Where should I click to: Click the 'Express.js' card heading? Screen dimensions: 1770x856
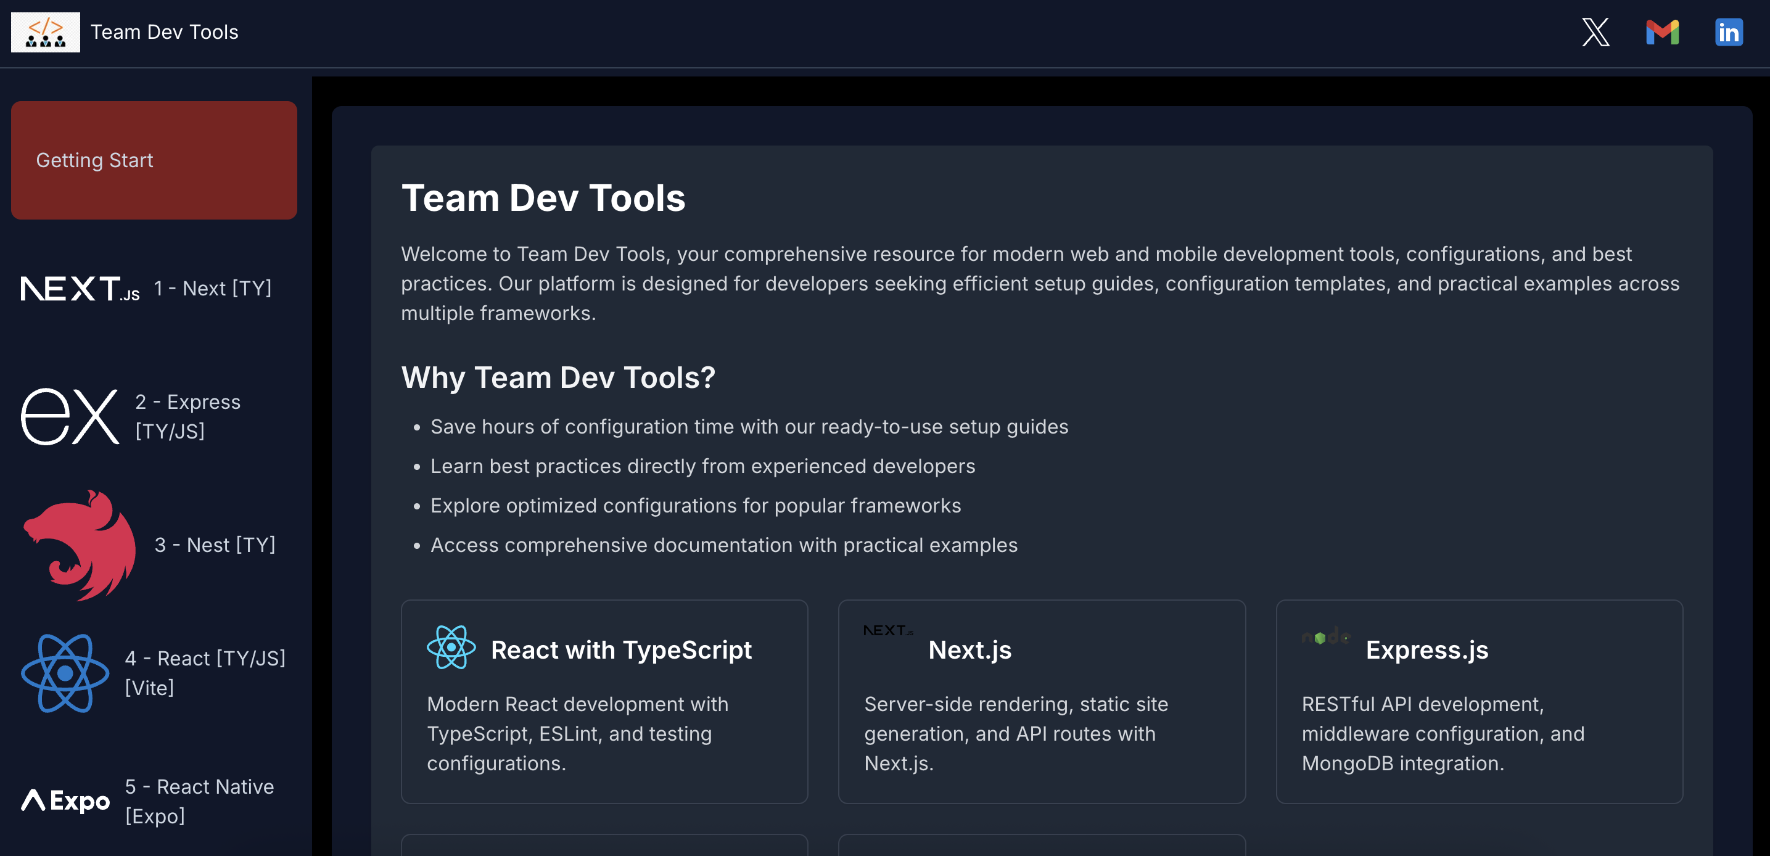[x=1426, y=650]
